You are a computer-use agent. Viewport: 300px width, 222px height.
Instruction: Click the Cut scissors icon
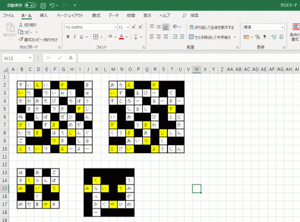pyautogui.click(x=21, y=25)
